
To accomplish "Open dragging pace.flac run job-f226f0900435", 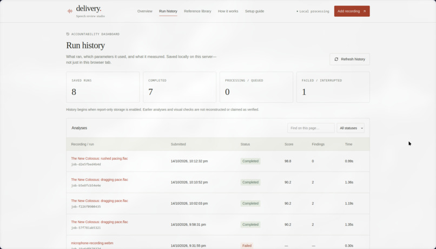I will coord(100,201).
